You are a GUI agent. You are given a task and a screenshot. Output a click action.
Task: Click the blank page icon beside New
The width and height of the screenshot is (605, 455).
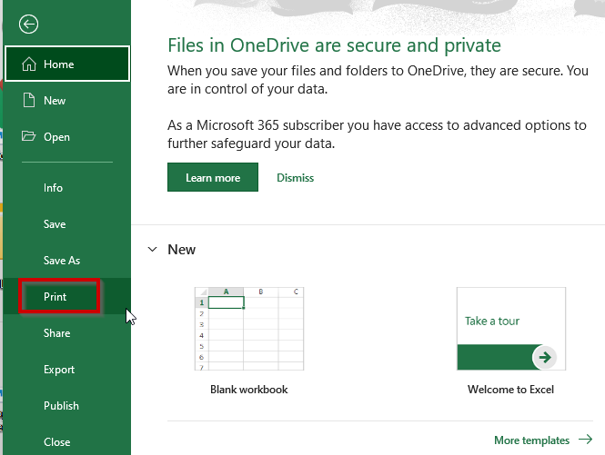[x=29, y=100]
